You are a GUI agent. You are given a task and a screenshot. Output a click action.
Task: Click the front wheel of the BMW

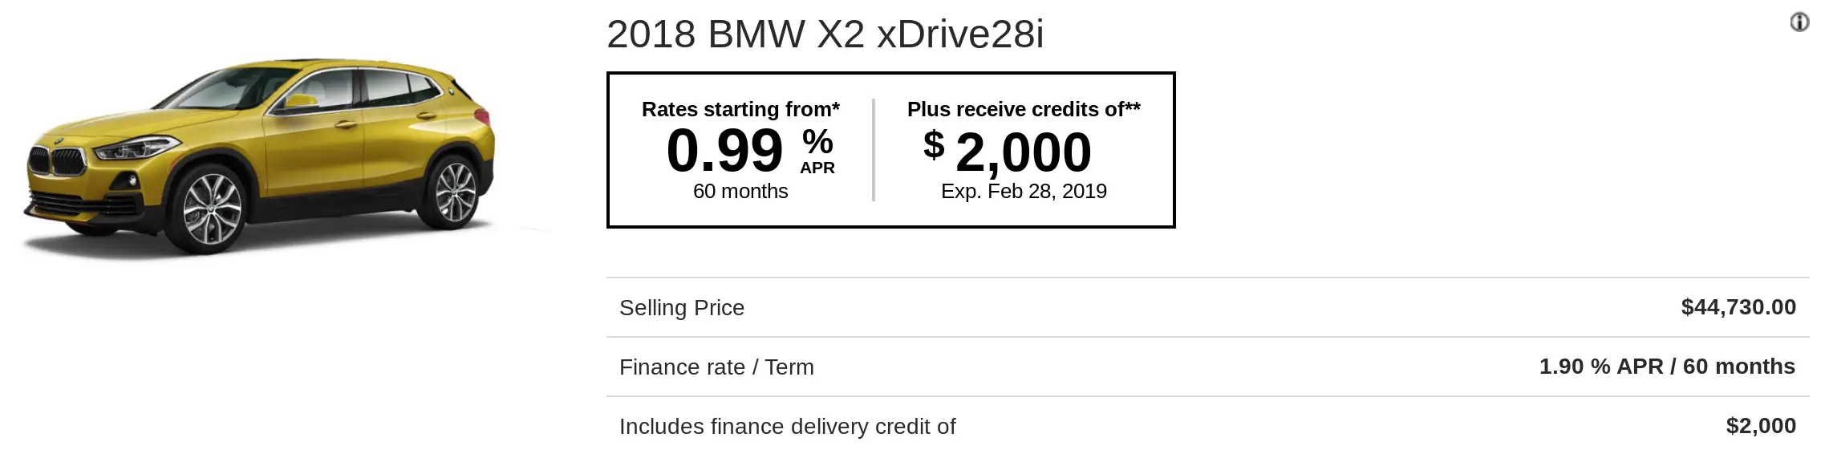click(212, 208)
